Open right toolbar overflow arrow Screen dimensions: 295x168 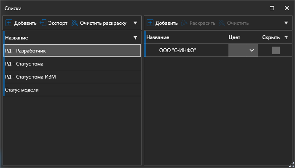[286, 23]
